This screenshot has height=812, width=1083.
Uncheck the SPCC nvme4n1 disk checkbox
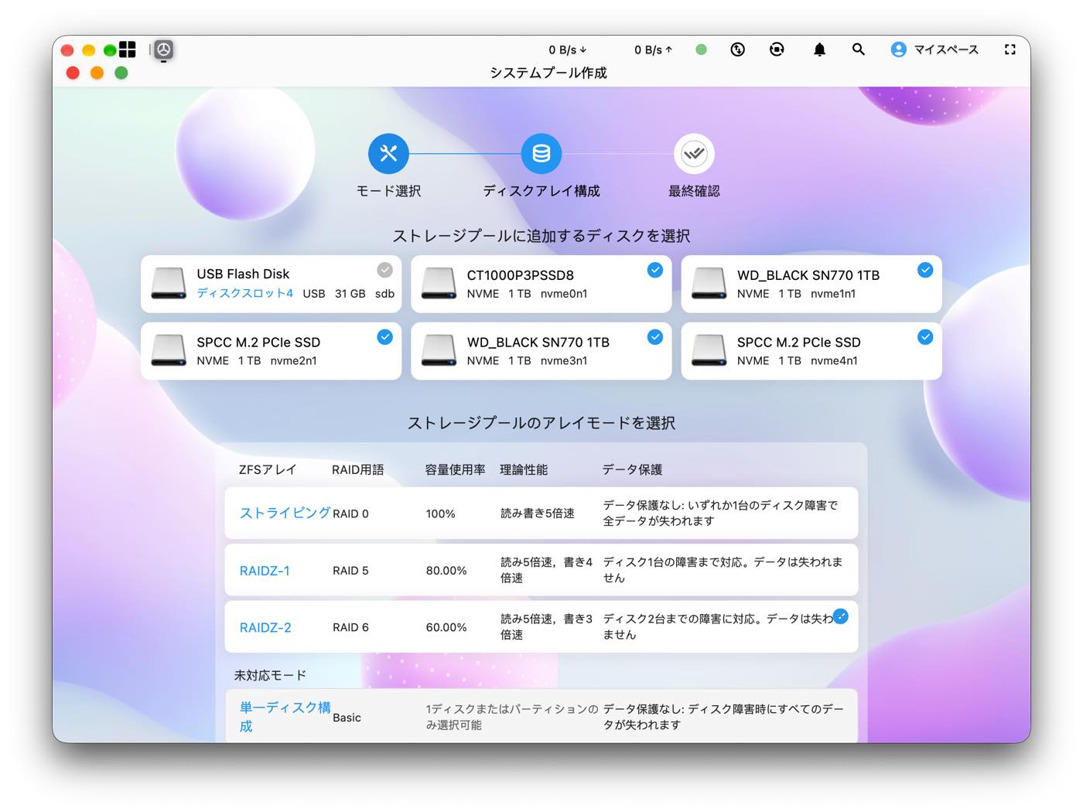click(x=925, y=337)
